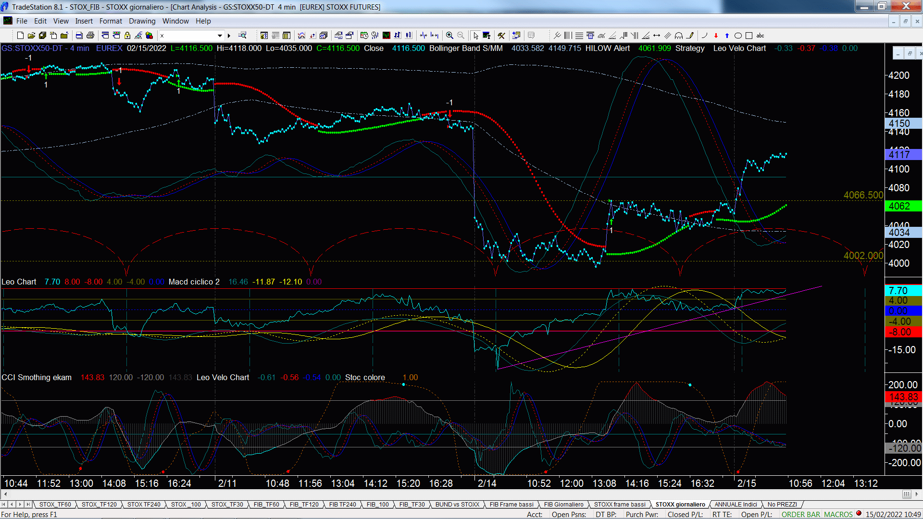Select the Ellipse drawing tool
The height and width of the screenshot is (519, 923).
click(x=738, y=36)
